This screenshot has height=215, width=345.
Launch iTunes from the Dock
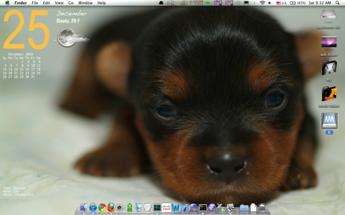tap(93, 207)
